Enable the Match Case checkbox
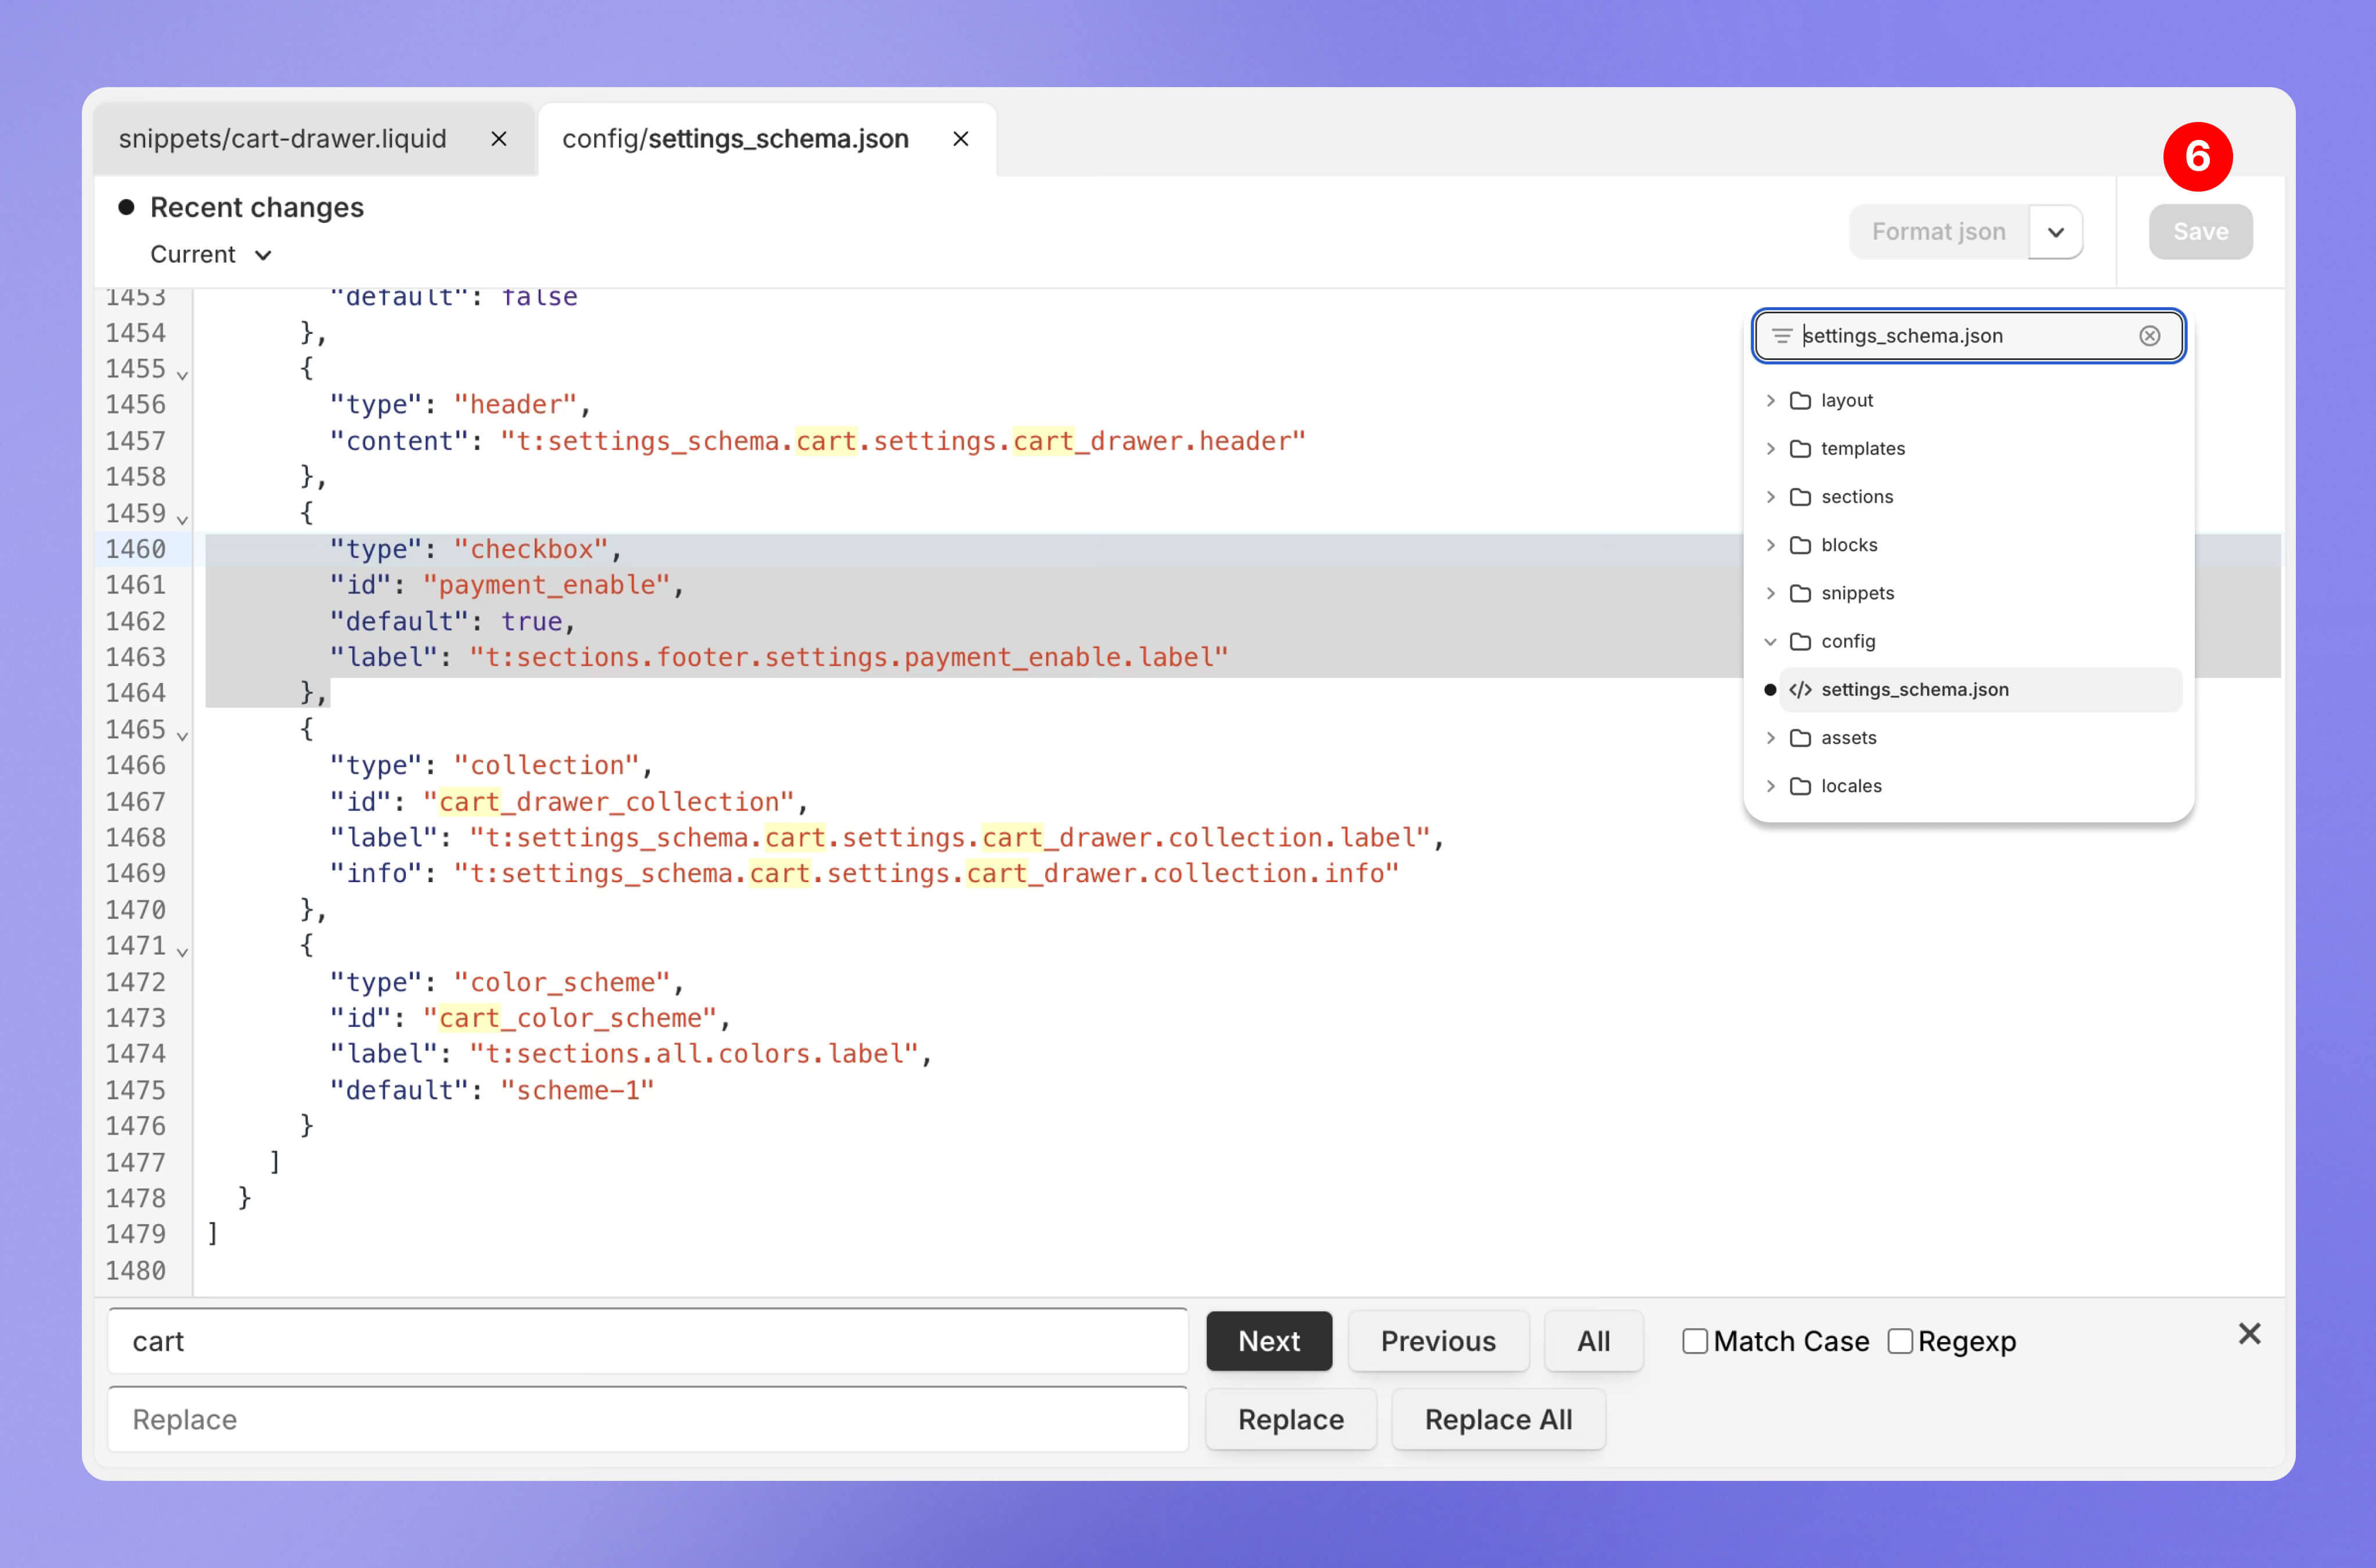The width and height of the screenshot is (2376, 1568). point(1695,1341)
